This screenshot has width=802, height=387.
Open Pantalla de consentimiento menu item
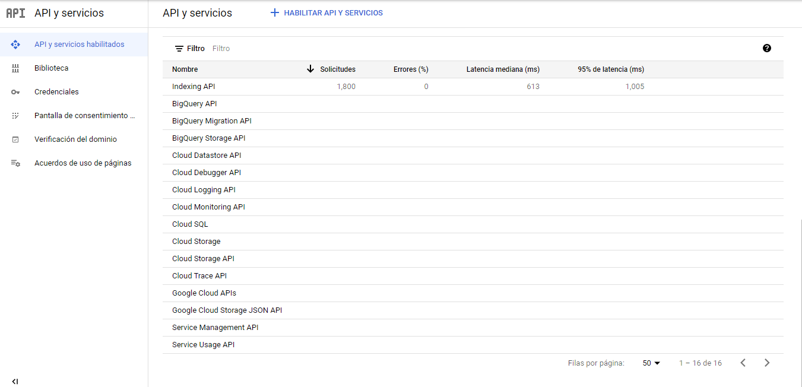click(x=74, y=116)
